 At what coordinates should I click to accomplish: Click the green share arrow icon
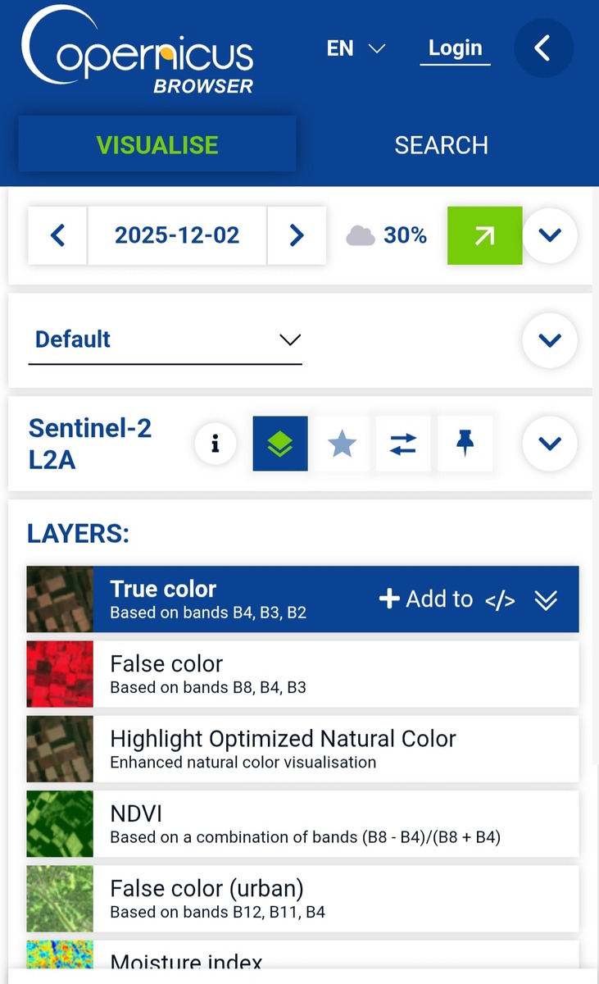(x=484, y=236)
